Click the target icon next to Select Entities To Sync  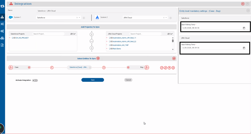click(98, 58)
